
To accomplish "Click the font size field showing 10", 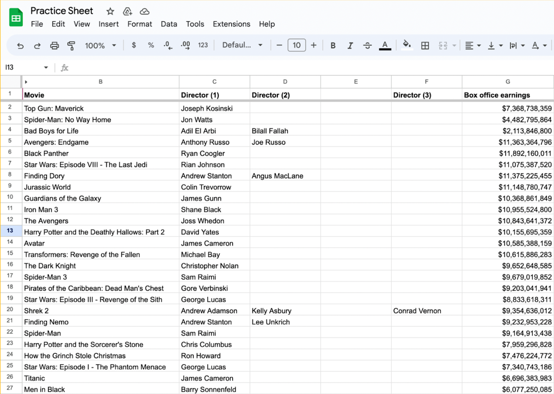I will pos(297,45).
